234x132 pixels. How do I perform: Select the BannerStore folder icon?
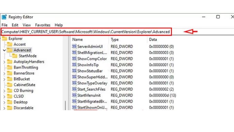[x=10, y=73]
